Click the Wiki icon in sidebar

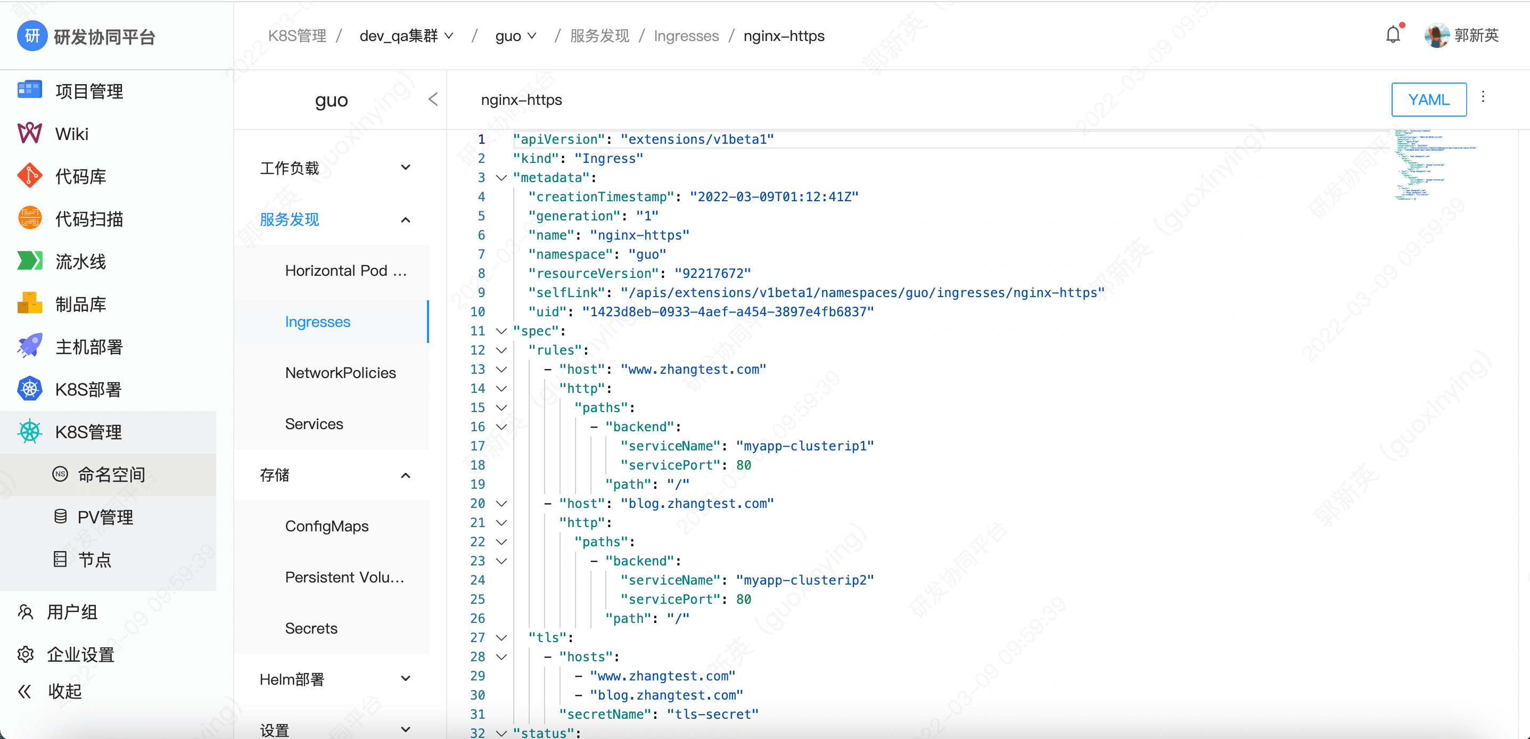(29, 134)
